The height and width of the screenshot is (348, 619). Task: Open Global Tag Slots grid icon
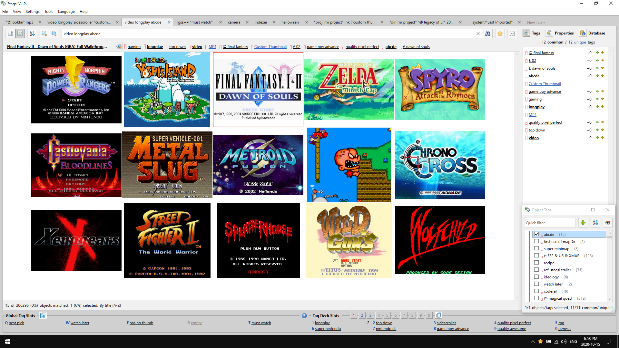(43, 315)
